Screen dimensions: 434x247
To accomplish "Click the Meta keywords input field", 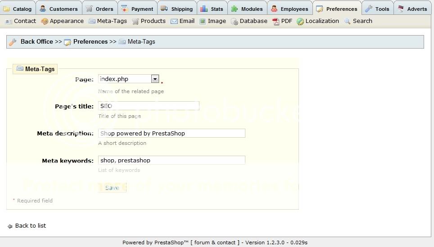I will click(x=172, y=161).
